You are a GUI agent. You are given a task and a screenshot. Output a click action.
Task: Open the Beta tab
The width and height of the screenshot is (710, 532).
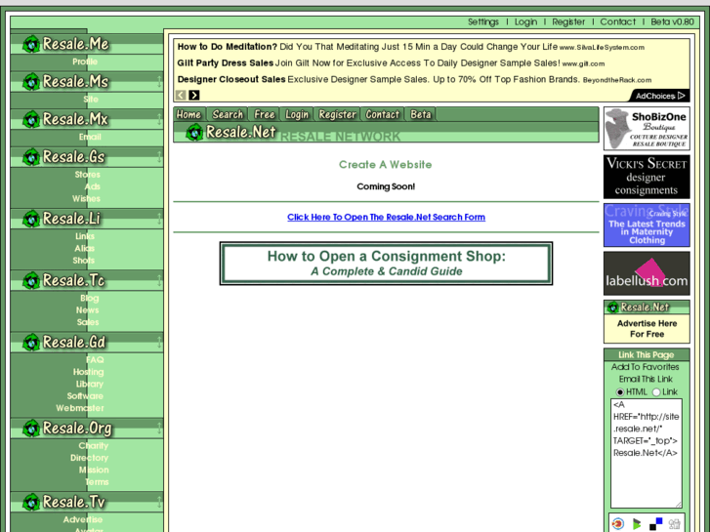[421, 114]
